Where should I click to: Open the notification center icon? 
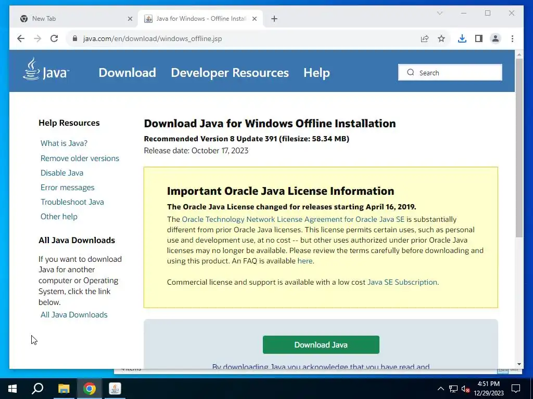pyautogui.click(x=516, y=389)
